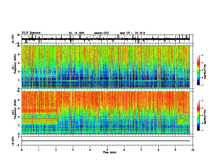
Task: Click the 'Time (min)' x-axis label
Action: (110, 152)
